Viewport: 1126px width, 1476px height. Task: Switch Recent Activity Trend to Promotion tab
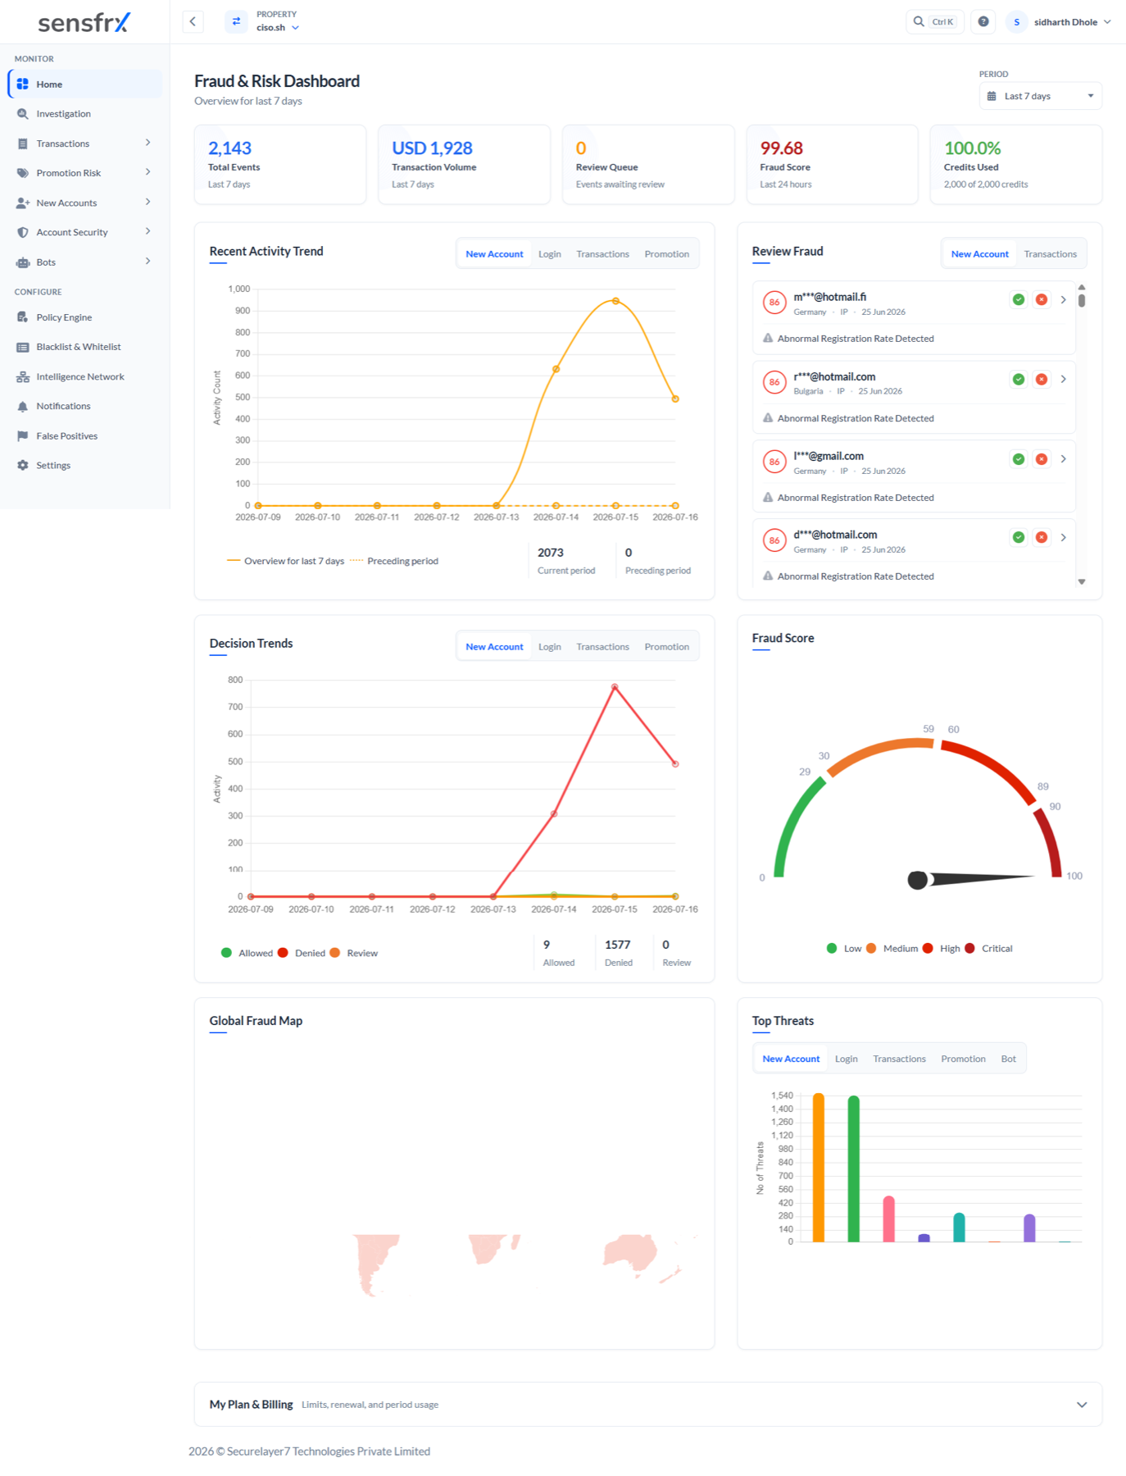[666, 254]
